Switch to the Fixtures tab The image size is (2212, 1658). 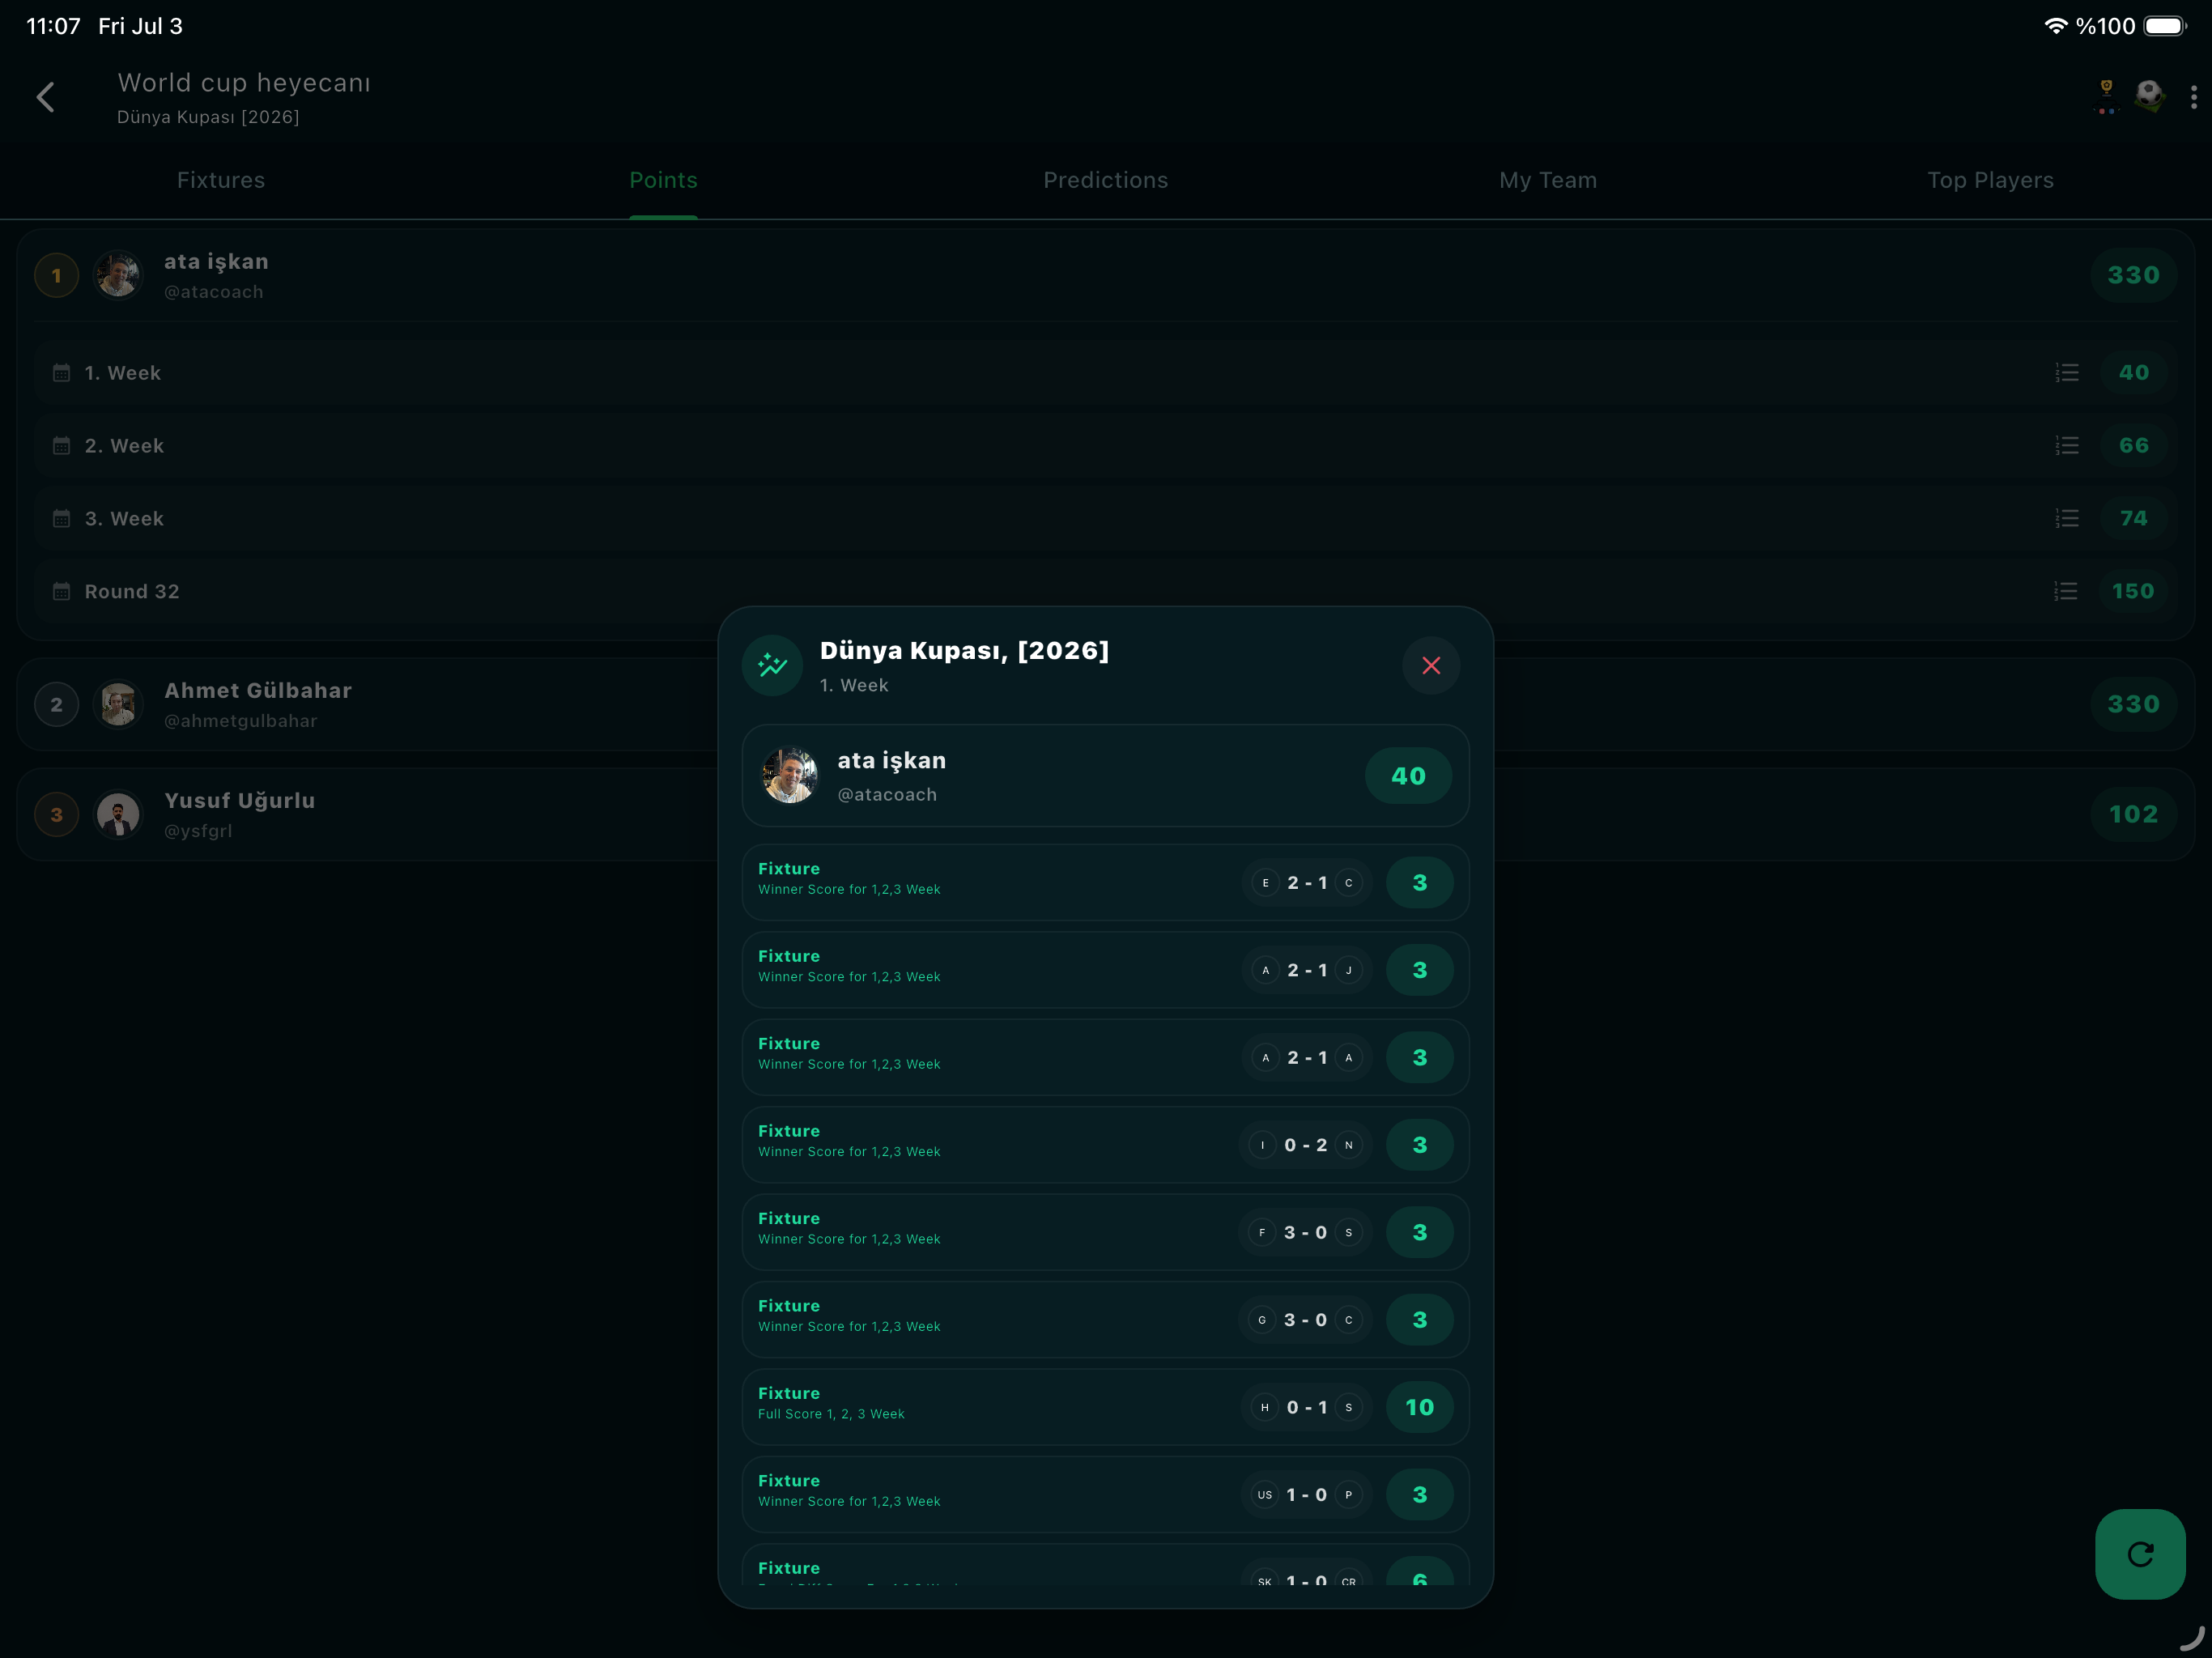(221, 180)
